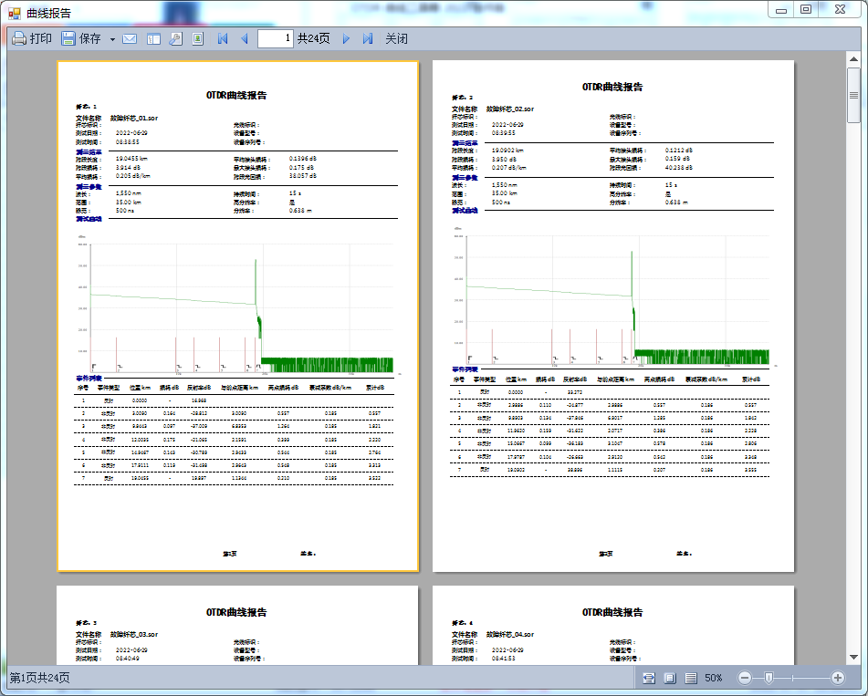Switch to fit page width view

pyautogui.click(x=649, y=678)
